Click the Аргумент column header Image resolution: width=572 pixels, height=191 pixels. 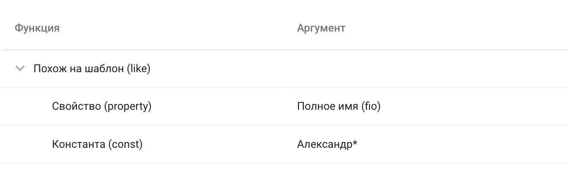(321, 29)
